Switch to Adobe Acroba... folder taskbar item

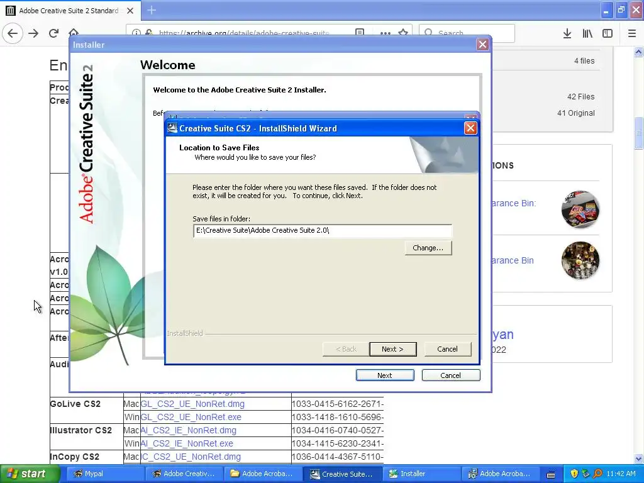(263, 474)
